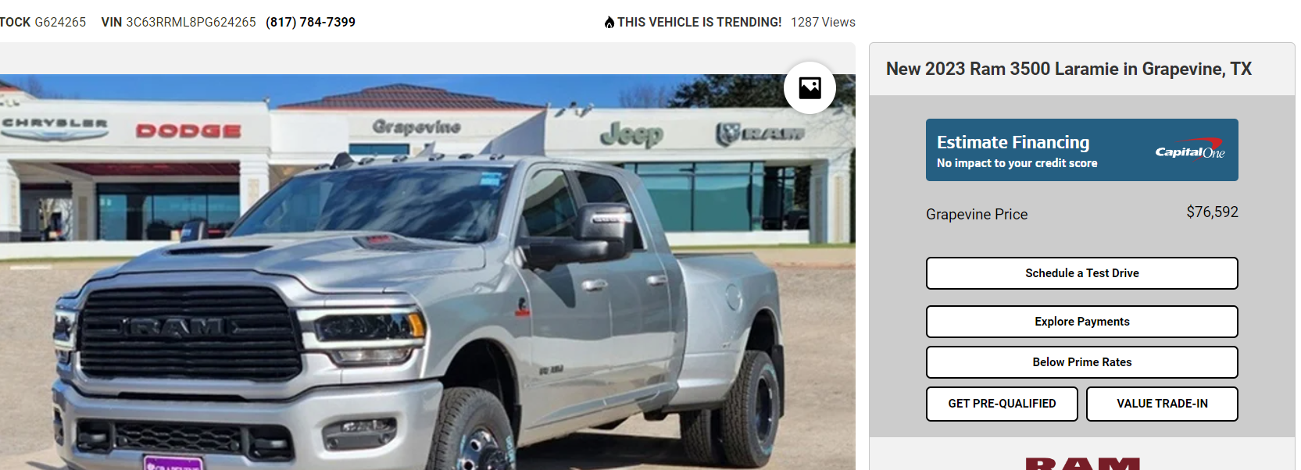Click the trending flame icon
This screenshot has height=470, width=1301.
609,23
